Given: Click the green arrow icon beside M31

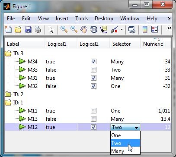Looking at the screenshot, I should pos(22,78).
